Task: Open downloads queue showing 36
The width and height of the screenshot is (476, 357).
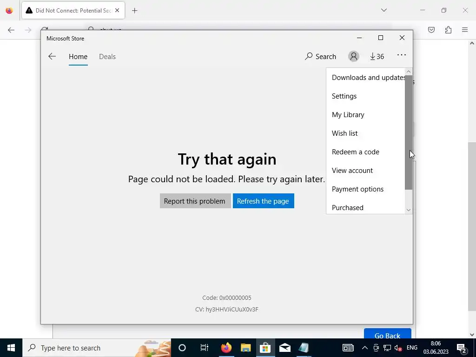Action: (x=377, y=56)
